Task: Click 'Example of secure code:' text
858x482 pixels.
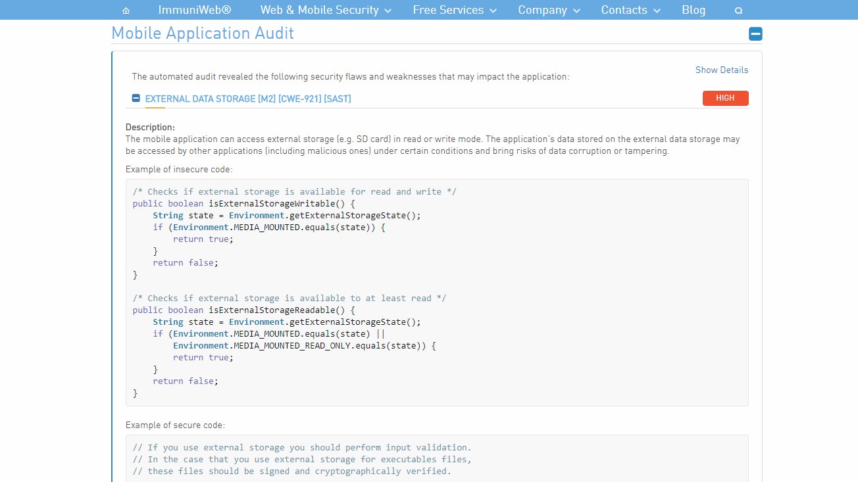Action: tap(175, 425)
